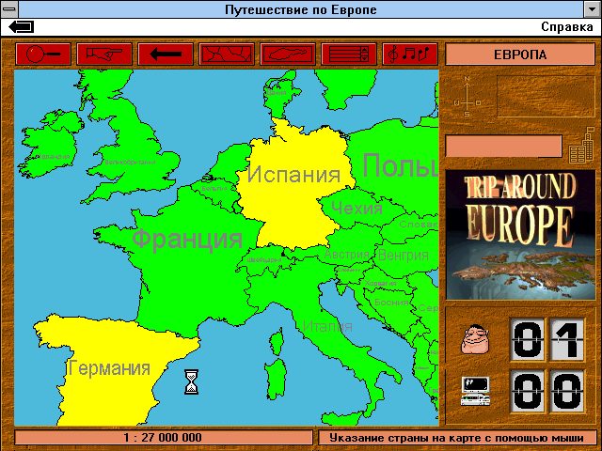The height and width of the screenshot is (451, 602).
Task: Click the Польша label on map
Action: 401,165
